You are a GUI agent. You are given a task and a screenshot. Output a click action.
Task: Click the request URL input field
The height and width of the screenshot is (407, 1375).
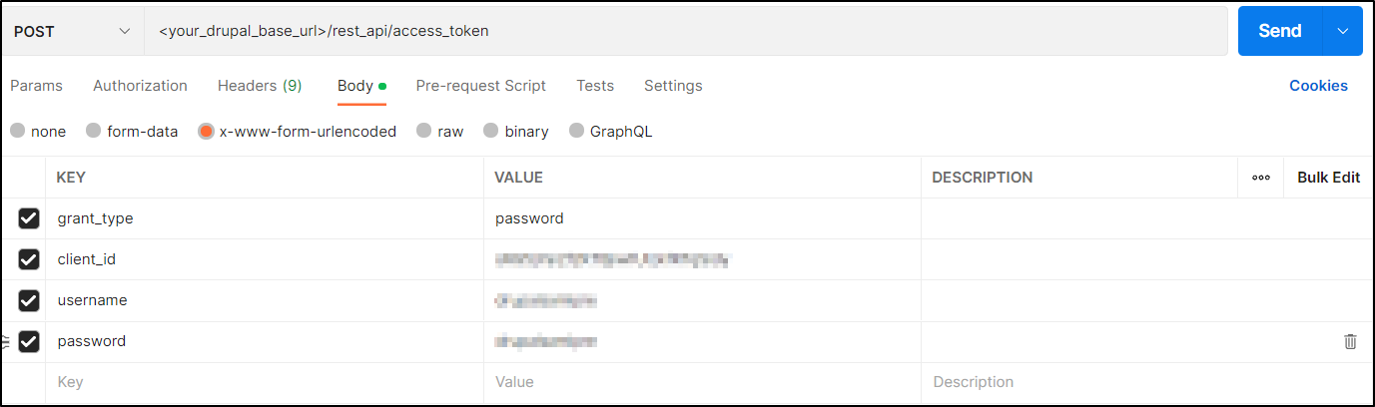tap(685, 31)
